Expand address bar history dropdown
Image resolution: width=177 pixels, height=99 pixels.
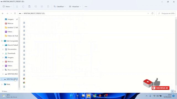tap(148, 13)
